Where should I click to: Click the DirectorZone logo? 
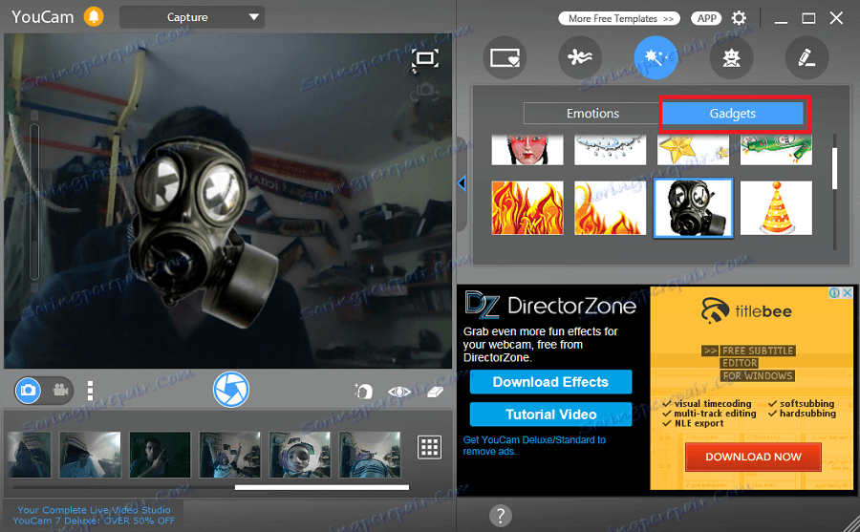point(550,305)
